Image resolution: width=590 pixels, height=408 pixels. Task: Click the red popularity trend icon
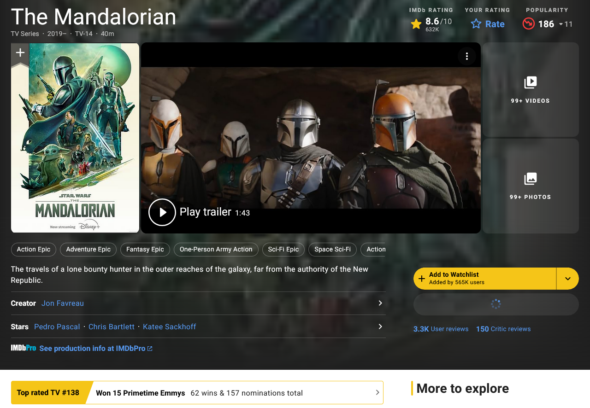point(528,23)
